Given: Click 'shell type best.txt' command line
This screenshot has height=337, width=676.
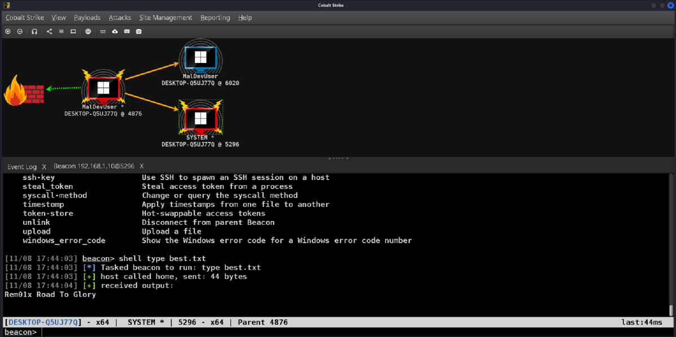Looking at the screenshot, I should coord(162,258).
